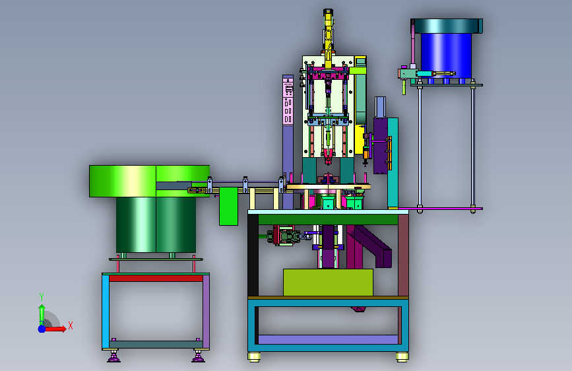Select the lavender bottom crossbar of main frame

coord(328,339)
